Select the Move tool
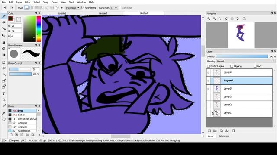The height and width of the screenshot is (155, 277). click(4, 35)
